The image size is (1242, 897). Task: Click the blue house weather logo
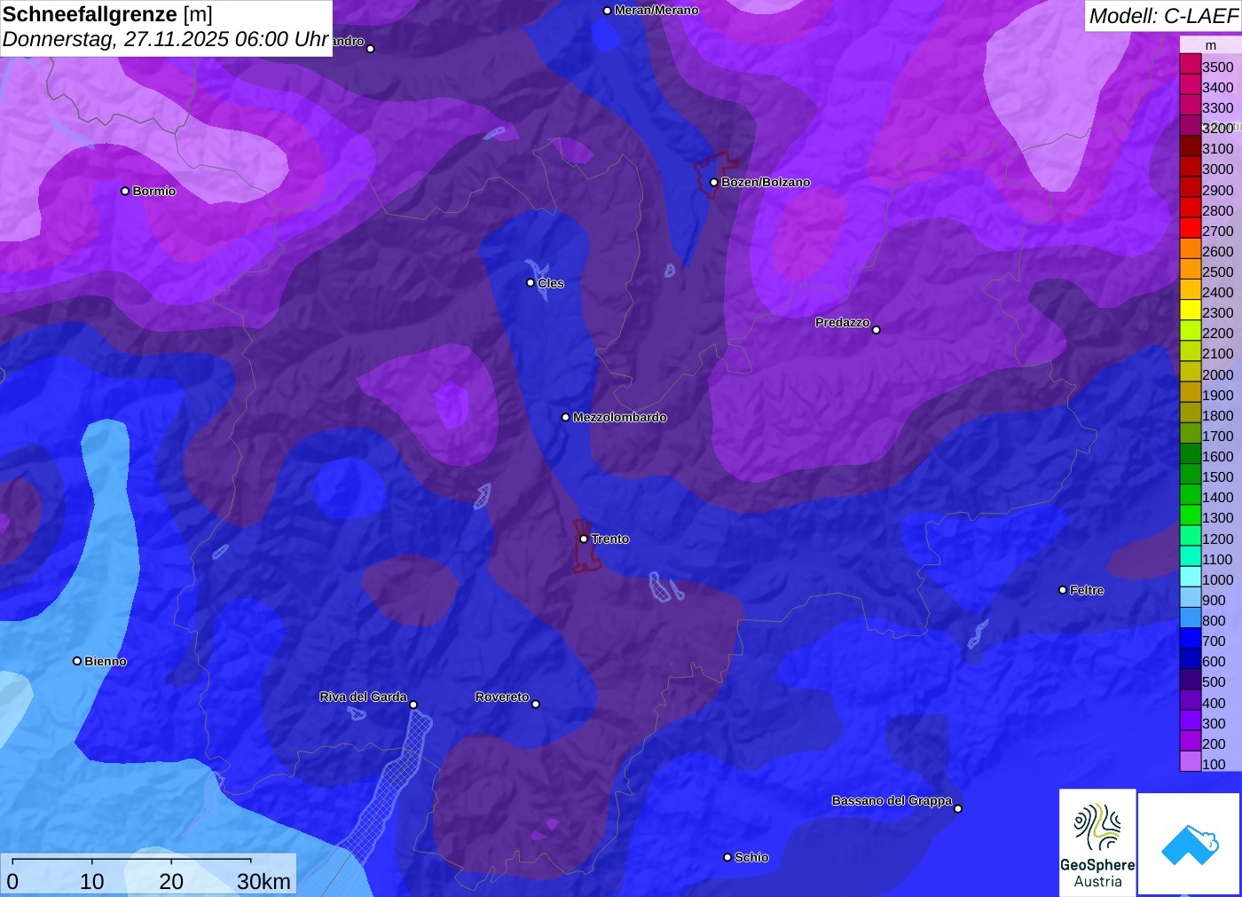coord(1190,844)
